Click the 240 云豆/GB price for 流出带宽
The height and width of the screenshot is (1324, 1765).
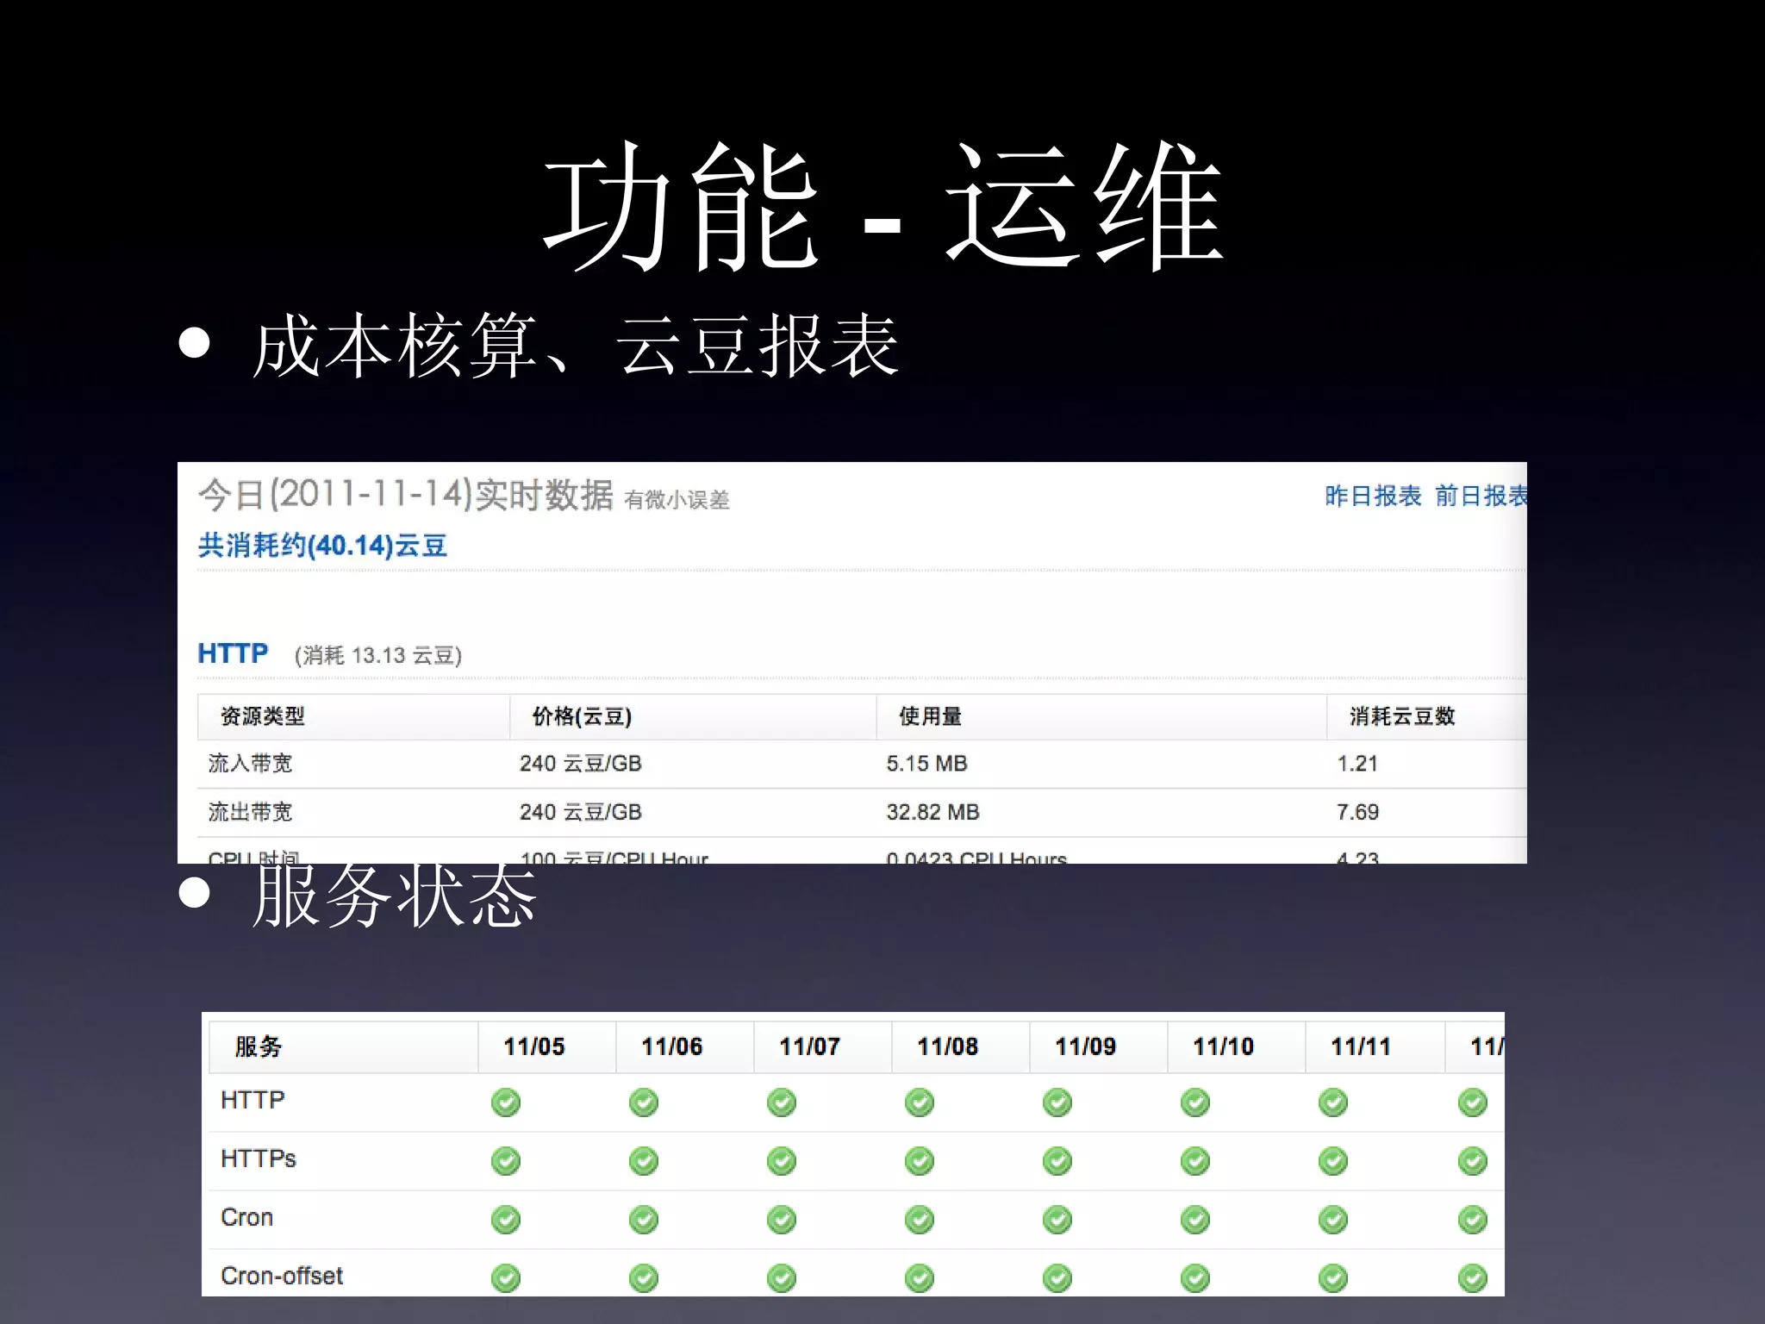pyautogui.click(x=581, y=812)
